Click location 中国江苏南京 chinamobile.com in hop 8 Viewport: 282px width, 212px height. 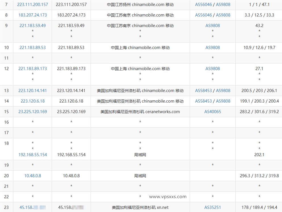click(140, 15)
